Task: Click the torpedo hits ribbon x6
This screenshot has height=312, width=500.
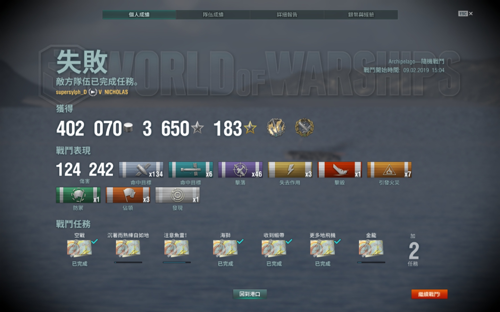Action: [191, 170]
